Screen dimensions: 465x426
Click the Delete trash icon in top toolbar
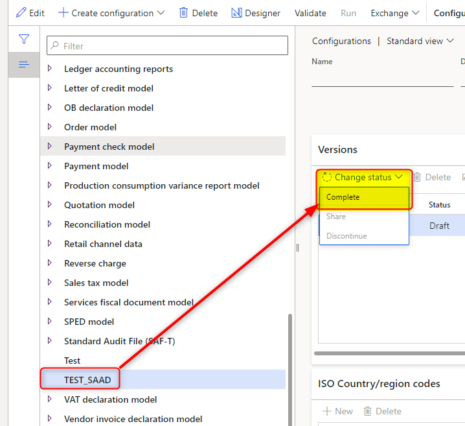184,13
